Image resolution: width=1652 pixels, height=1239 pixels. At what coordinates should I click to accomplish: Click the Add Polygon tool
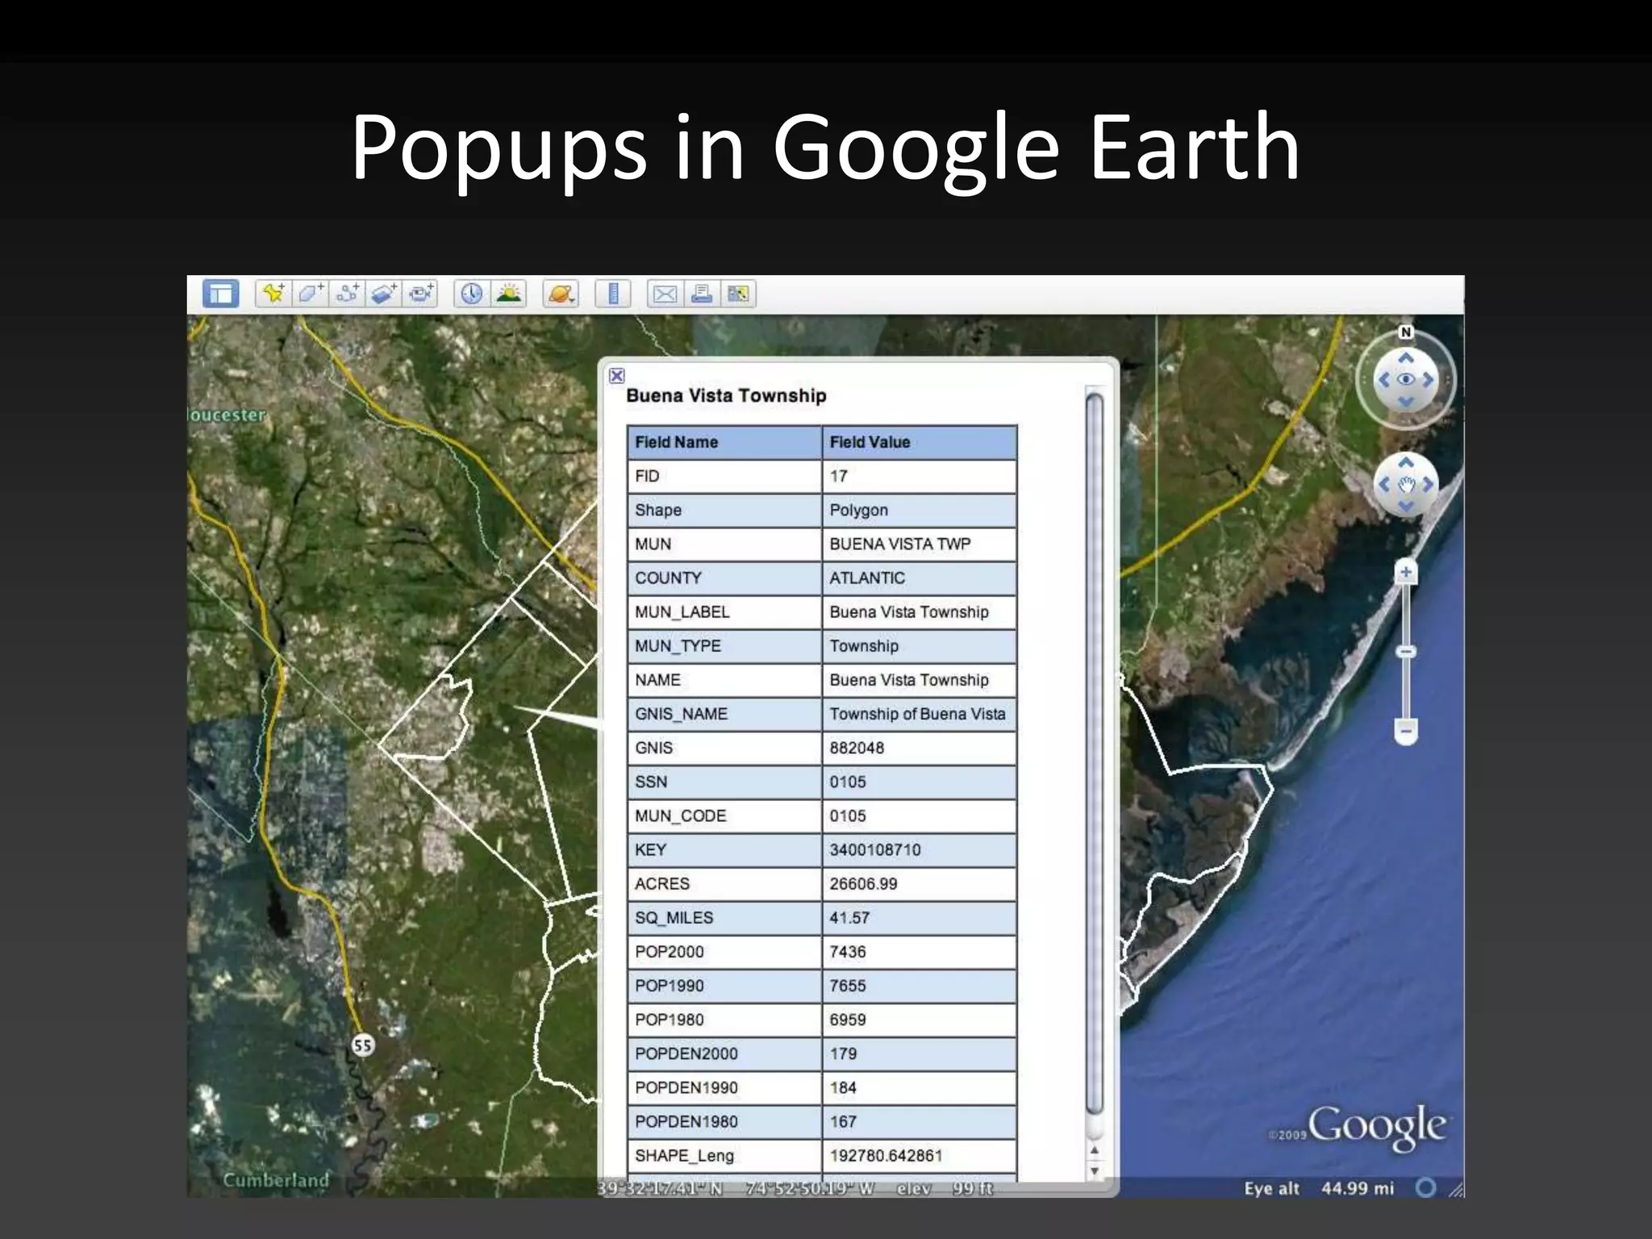(x=310, y=294)
